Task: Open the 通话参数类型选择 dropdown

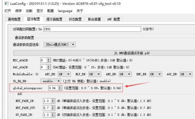Action: point(59,44)
